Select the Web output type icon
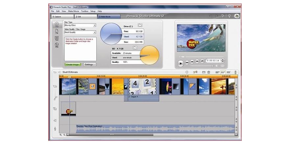The height and width of the screenshot is (145, 290). pos(57,45)
